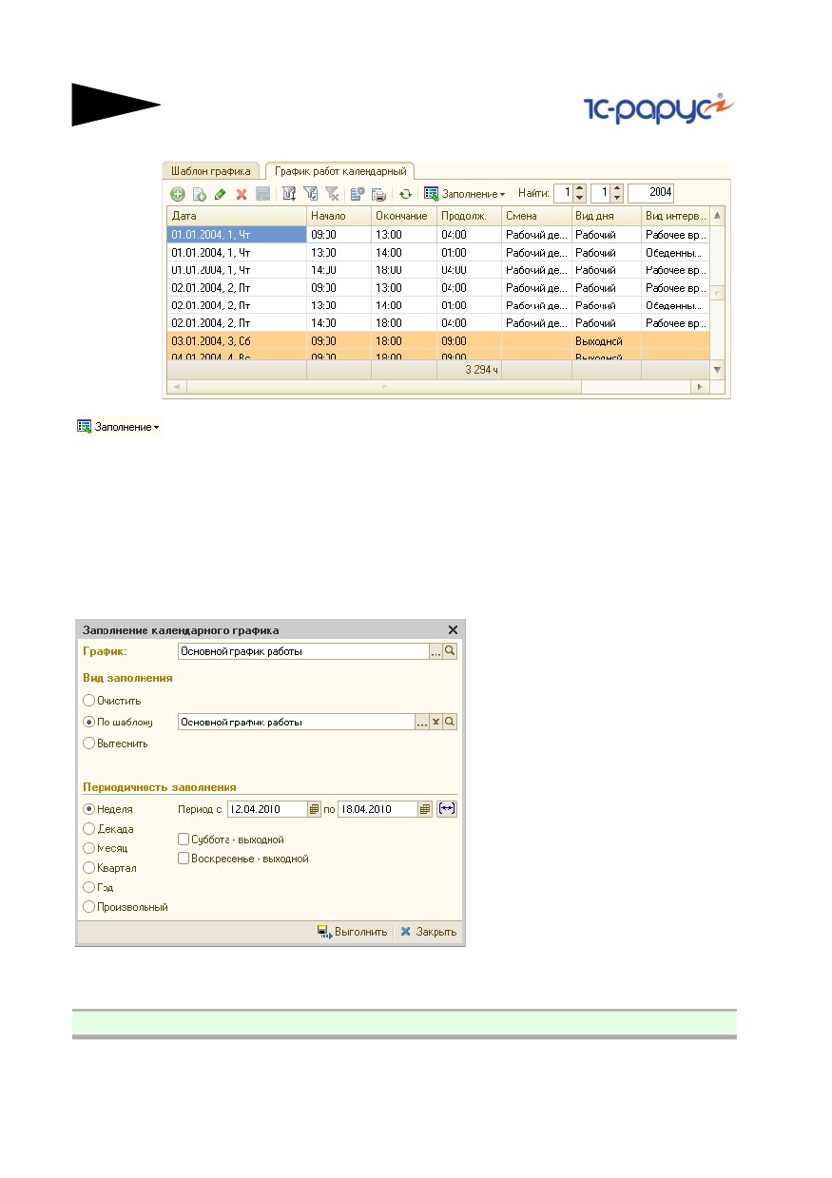Click the green Add record icon
The image size is (832, 1178).
(x=178, y=194)
